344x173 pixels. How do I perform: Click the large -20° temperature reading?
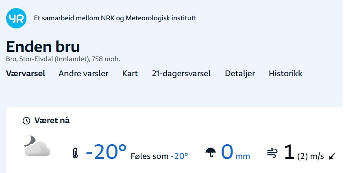106,152
